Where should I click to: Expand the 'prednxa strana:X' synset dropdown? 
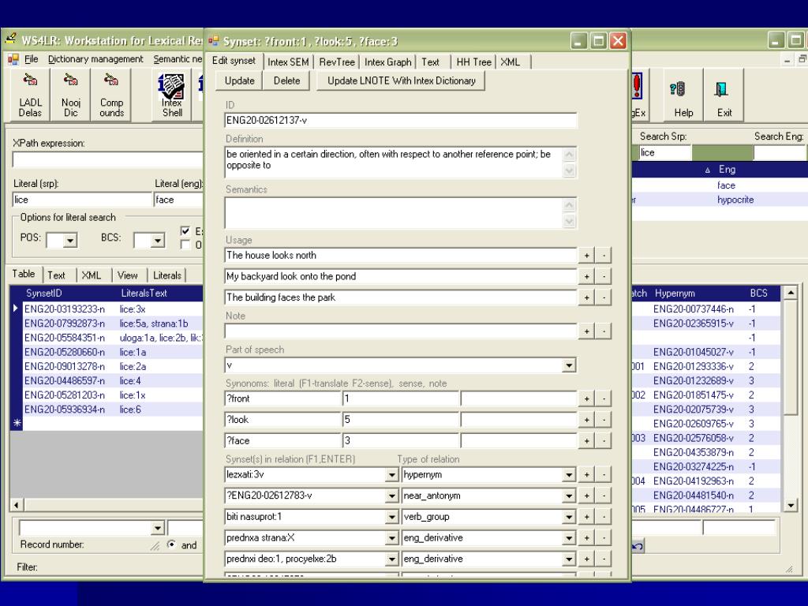pos(392,538)
